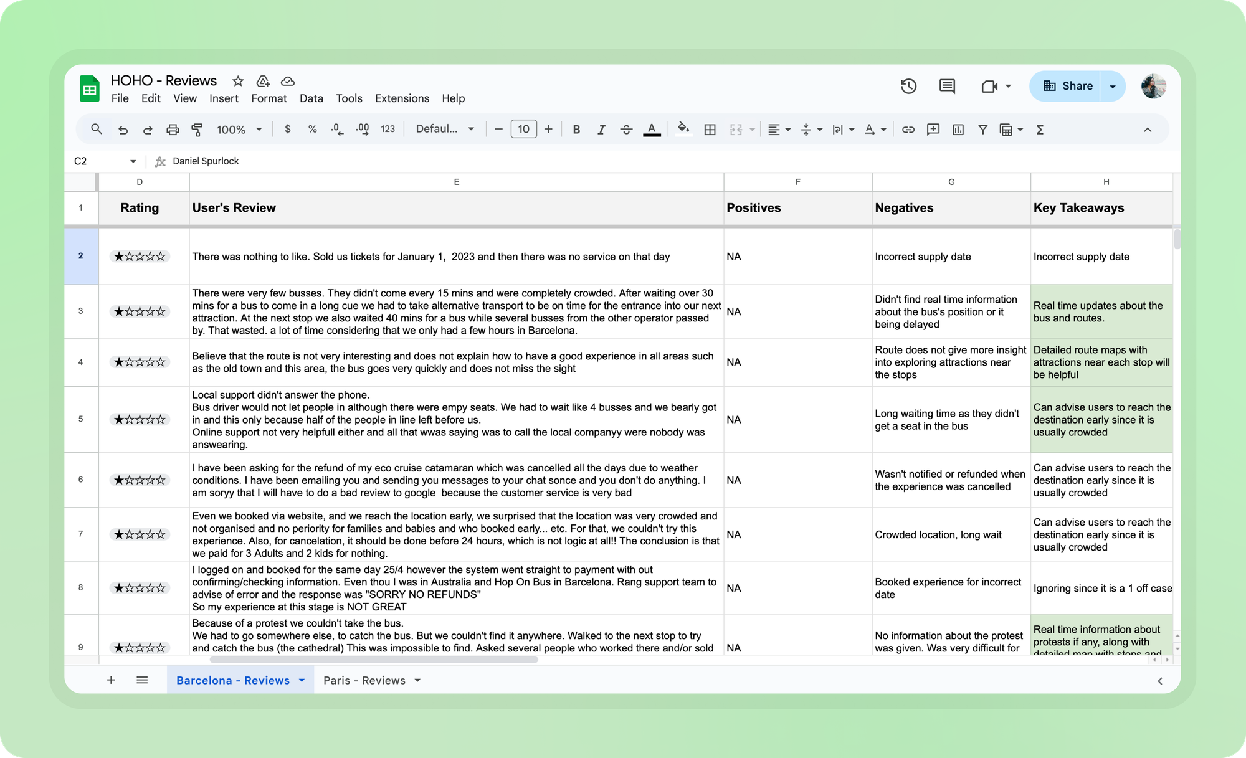1246x758 pixels.
Task: Activate the paint format tool
Action: (x=197, y=130)
